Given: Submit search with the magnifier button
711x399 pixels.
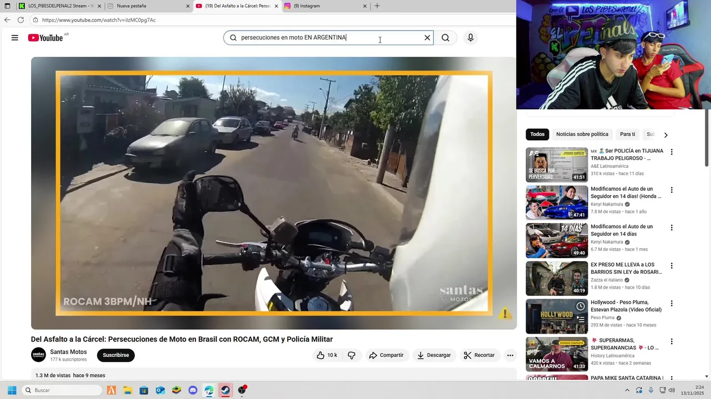Looking at the screenshot, I should (x=445, y=38).
